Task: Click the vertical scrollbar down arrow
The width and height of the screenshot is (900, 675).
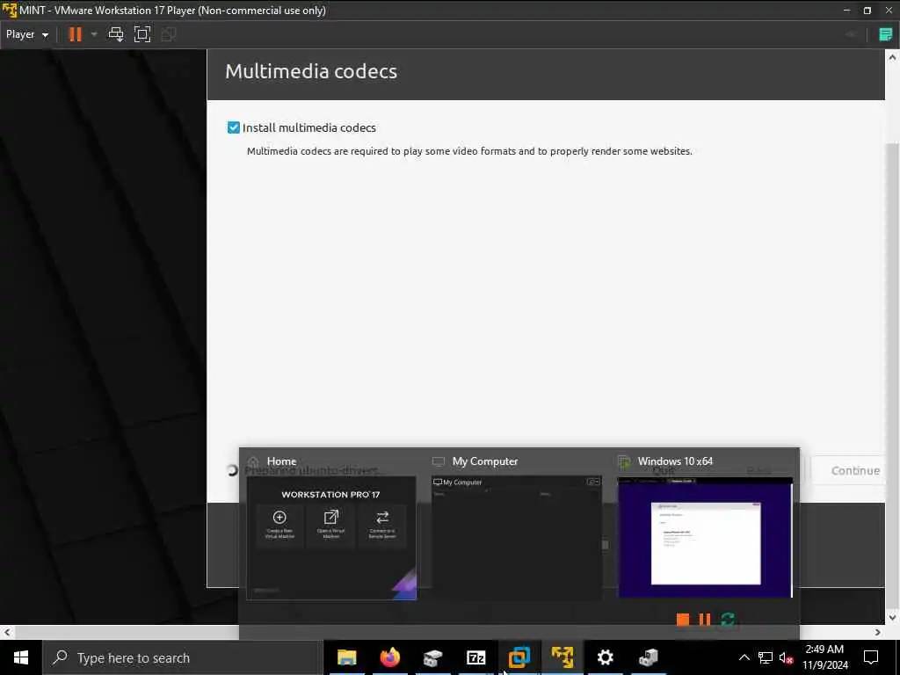Action: point(892,618)
